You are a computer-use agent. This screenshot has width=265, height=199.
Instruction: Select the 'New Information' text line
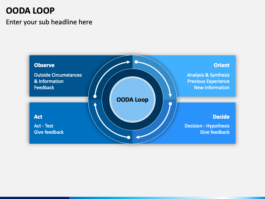(212, 87)
